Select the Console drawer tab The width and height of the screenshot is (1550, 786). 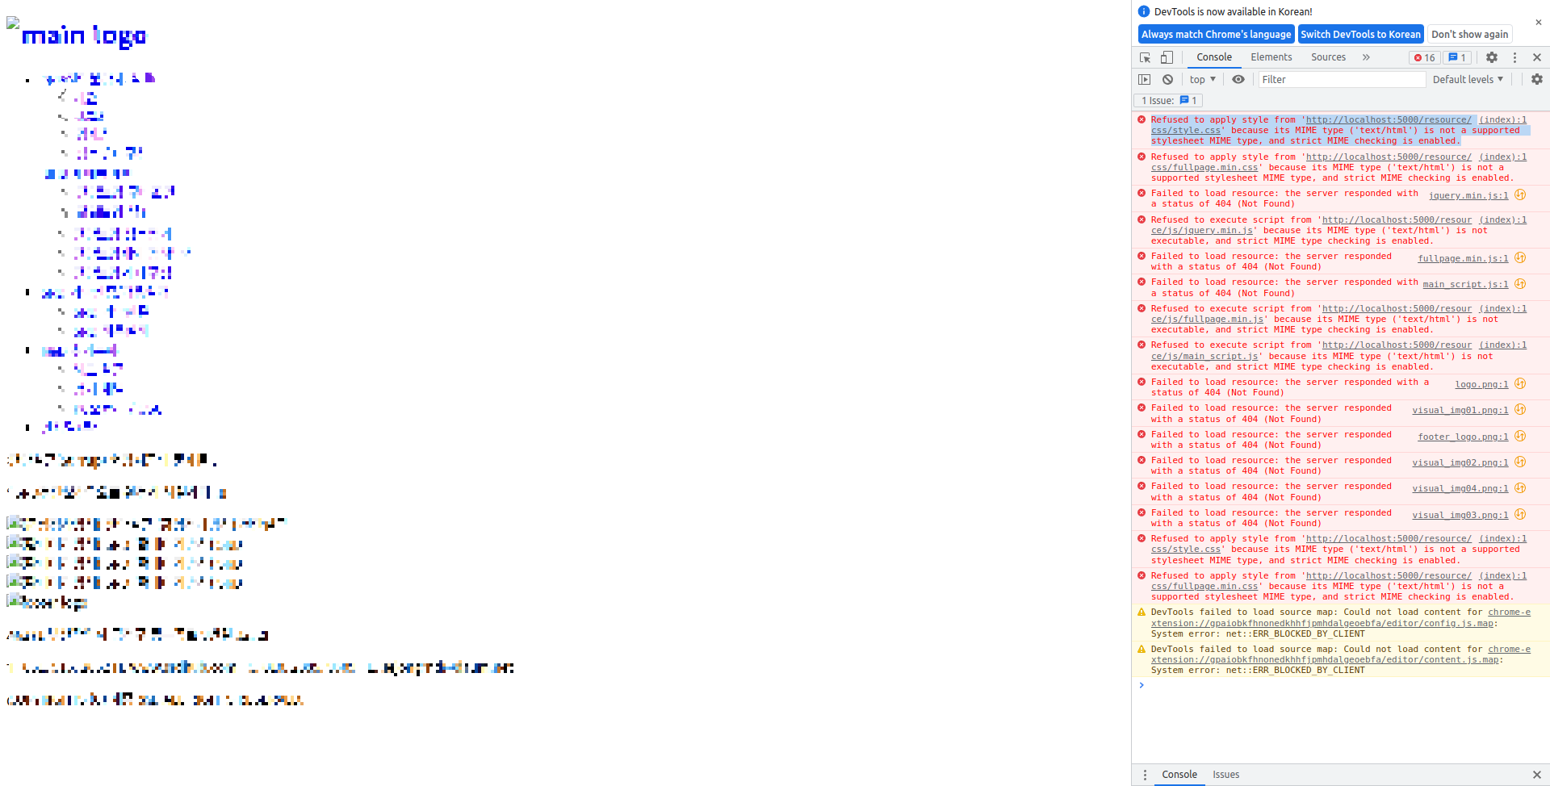[x=1179, y=775]
